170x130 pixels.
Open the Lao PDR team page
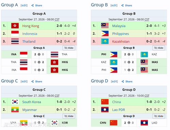[119, 110]
